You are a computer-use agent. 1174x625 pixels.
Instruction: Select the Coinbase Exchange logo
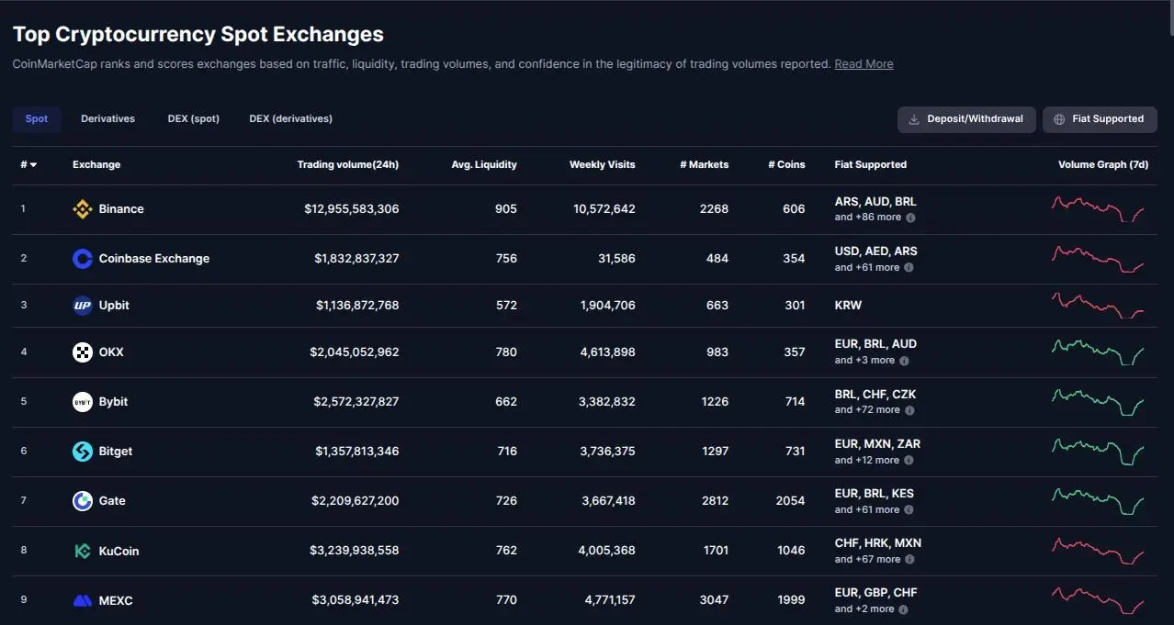(x=81, y=258)
